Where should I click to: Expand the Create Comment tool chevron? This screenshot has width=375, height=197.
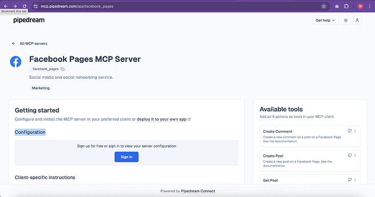[355, 131]
